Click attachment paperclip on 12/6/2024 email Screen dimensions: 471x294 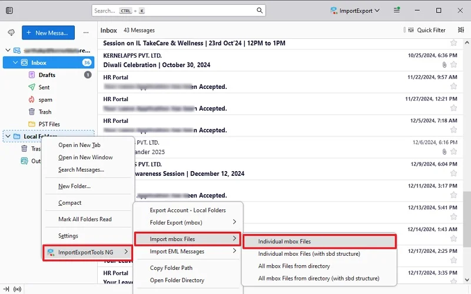[445, 152]
